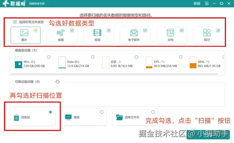234x143 pixels.
Task: Uncheck the 电子邮件 type checkbox
Action: coord(145,30)
